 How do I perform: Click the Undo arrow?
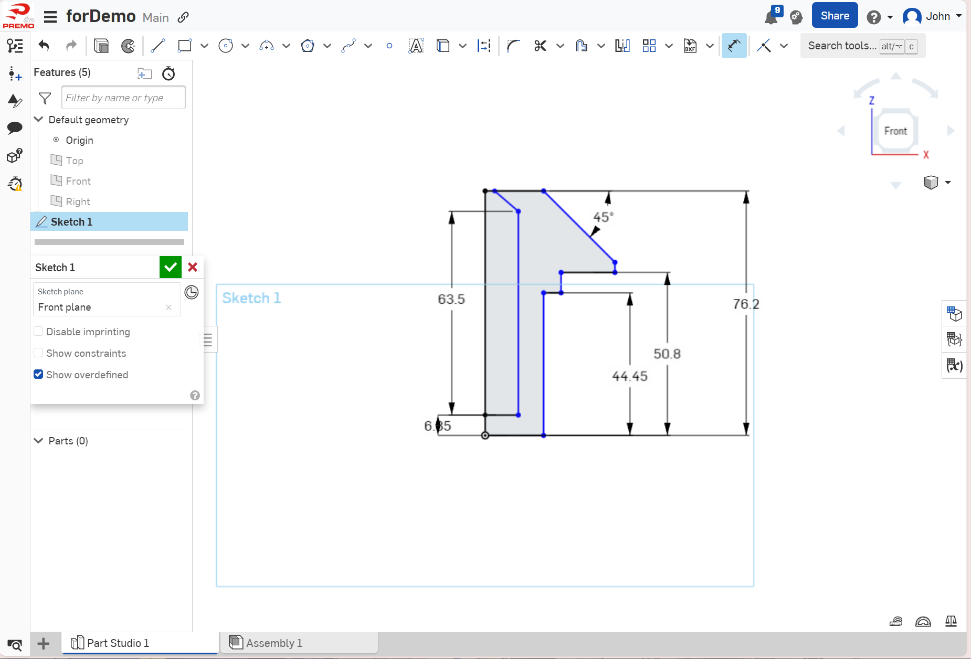pos(44,46)
